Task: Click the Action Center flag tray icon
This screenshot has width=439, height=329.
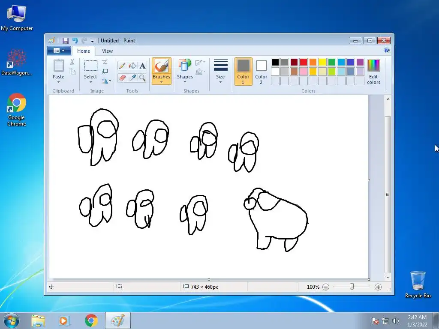Action: (x=375, y=321)
